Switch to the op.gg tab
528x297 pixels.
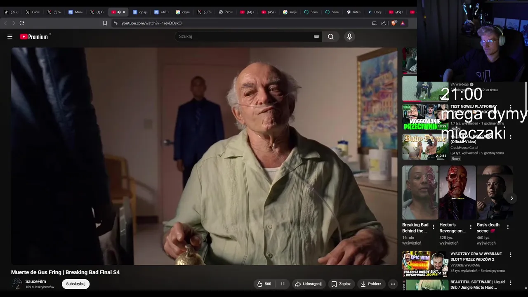pyautogui.click(x=140, y=12)
